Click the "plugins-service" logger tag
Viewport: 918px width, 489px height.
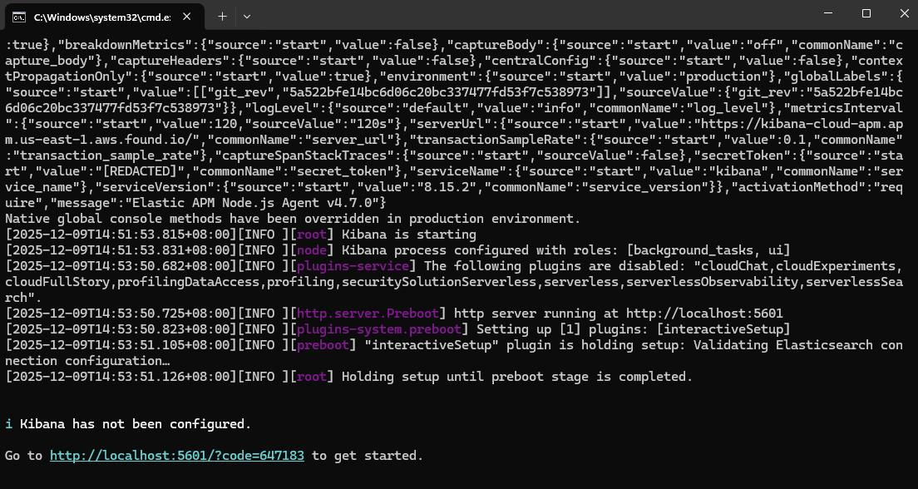[x=353, y=266]
